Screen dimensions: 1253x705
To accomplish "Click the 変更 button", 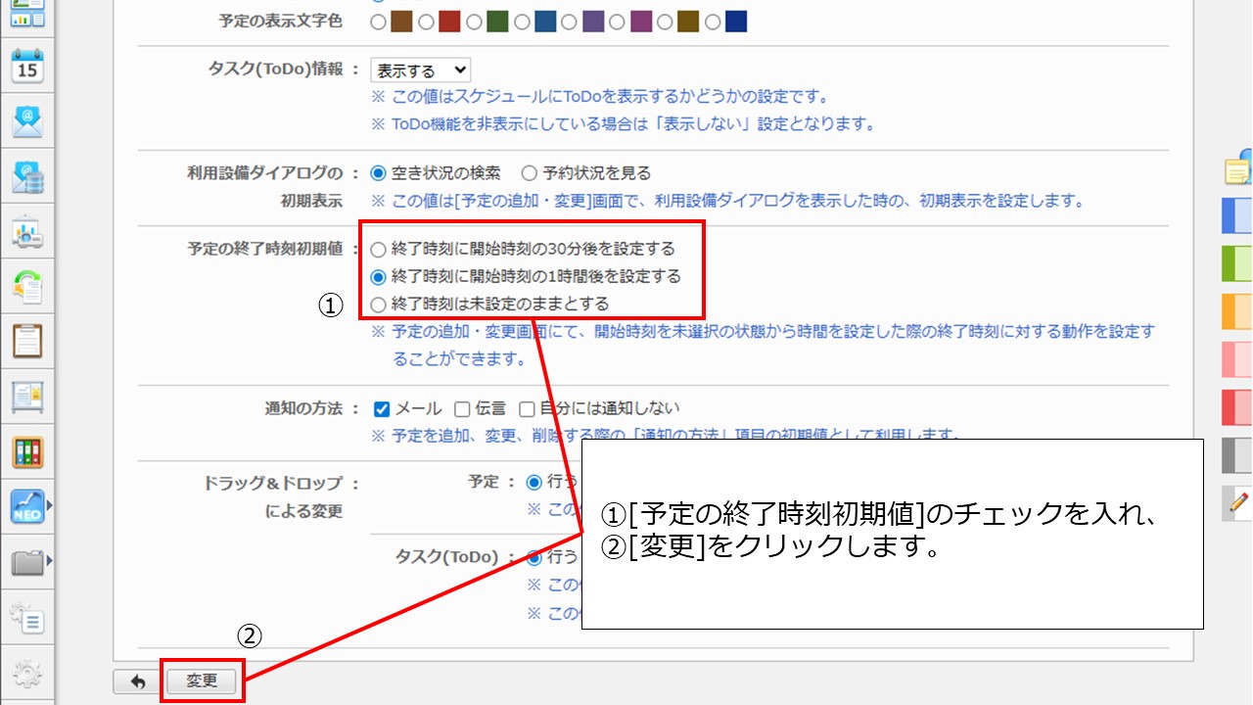I will click(202, 681).
